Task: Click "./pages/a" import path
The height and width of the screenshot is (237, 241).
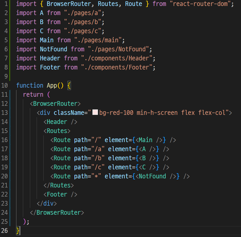Action: (x=83, y=13)
